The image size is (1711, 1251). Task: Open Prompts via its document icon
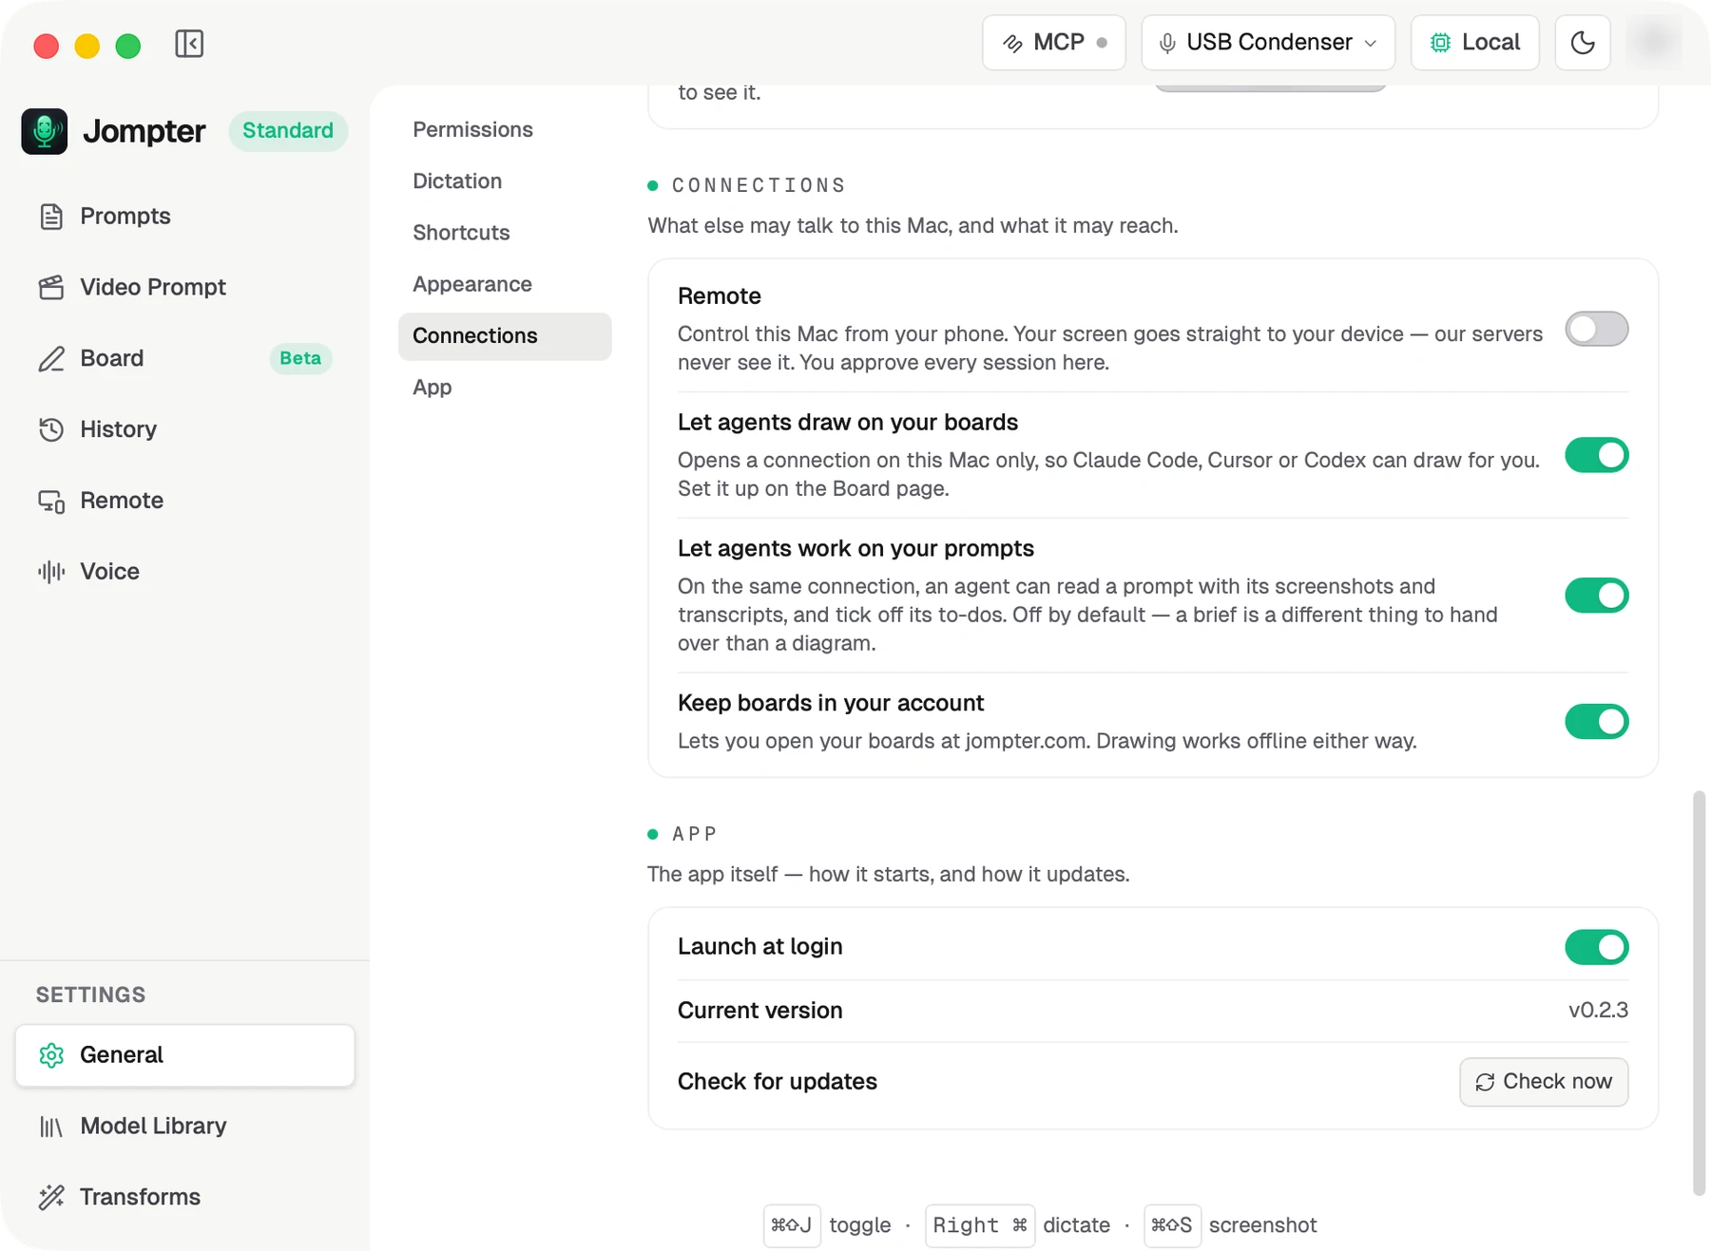[51, 217]
